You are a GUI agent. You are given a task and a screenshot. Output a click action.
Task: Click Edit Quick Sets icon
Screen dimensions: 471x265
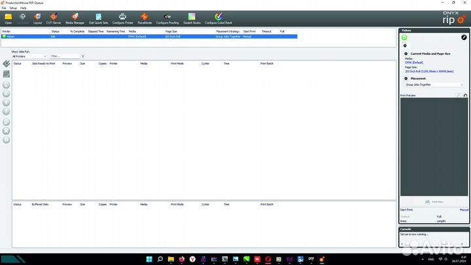tap(98, 16)
